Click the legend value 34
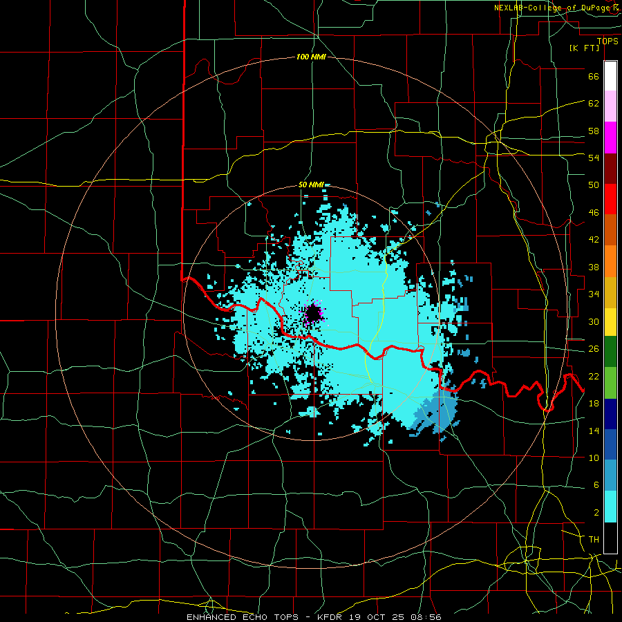The image size is (622, 622). (594, 294)
